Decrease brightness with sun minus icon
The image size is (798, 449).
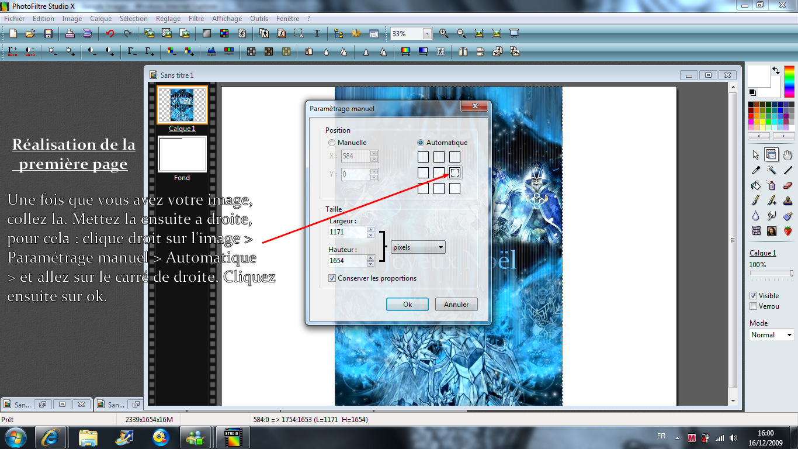(53, 51)
